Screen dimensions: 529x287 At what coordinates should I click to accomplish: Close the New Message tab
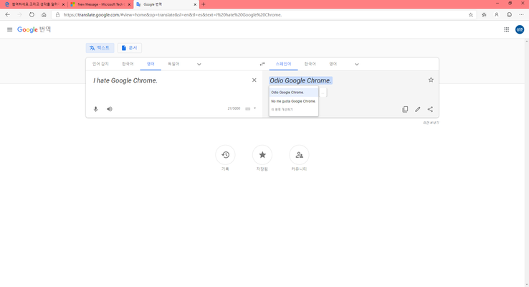129,5
